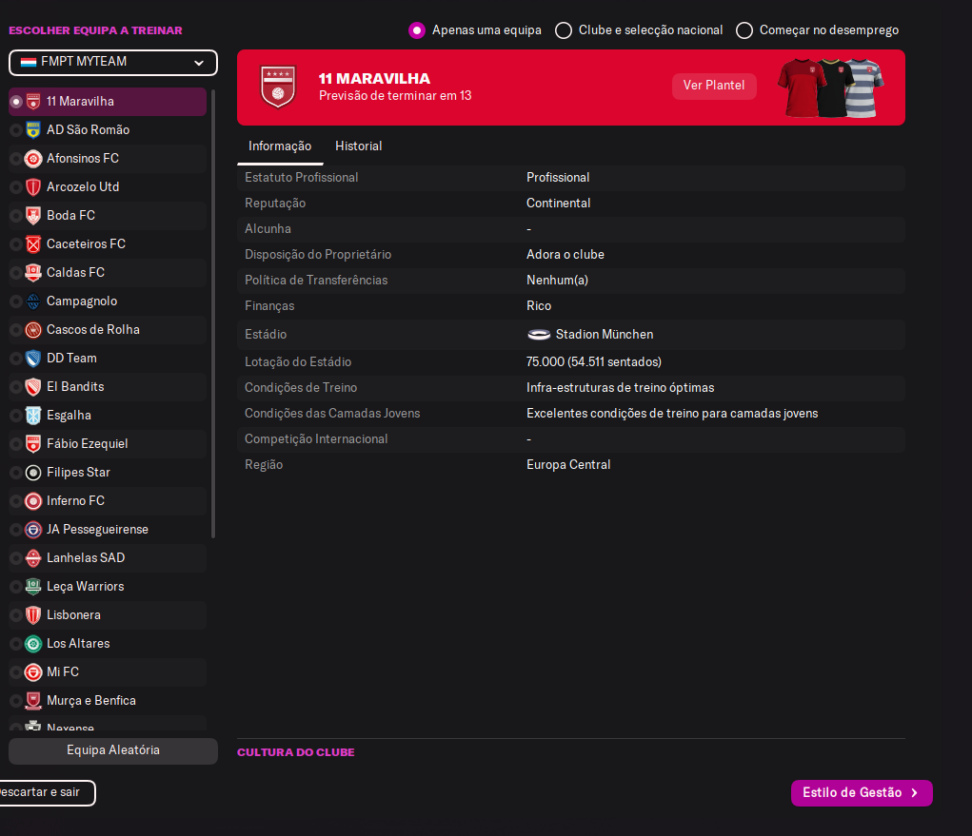Select Fábio Ezequiel team name
The height and width of the screenshot is (836, 972).
(x=88, y=443)
